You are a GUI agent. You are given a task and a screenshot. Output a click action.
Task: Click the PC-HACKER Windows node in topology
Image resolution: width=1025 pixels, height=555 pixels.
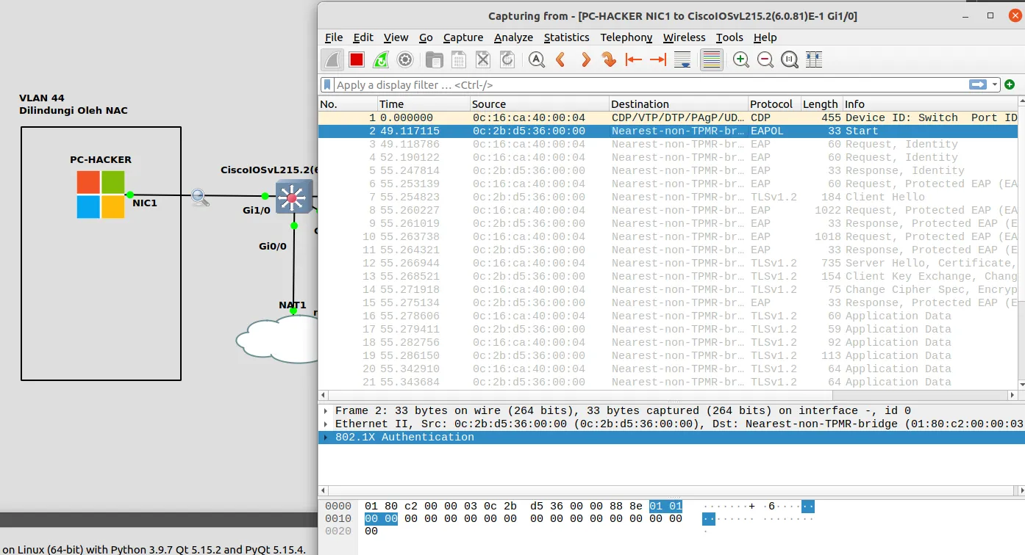pos(101,195)
